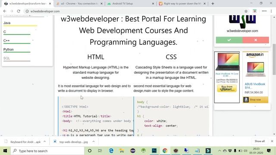The width and height of the screenshot is (276, 155).
Task: Switch to Right way to power down tab
Action: click(x=182, y=3)
